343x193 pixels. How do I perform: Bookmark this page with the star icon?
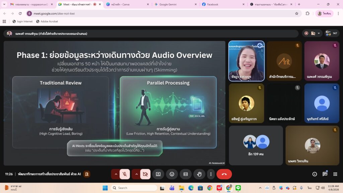tap(296, 13)
